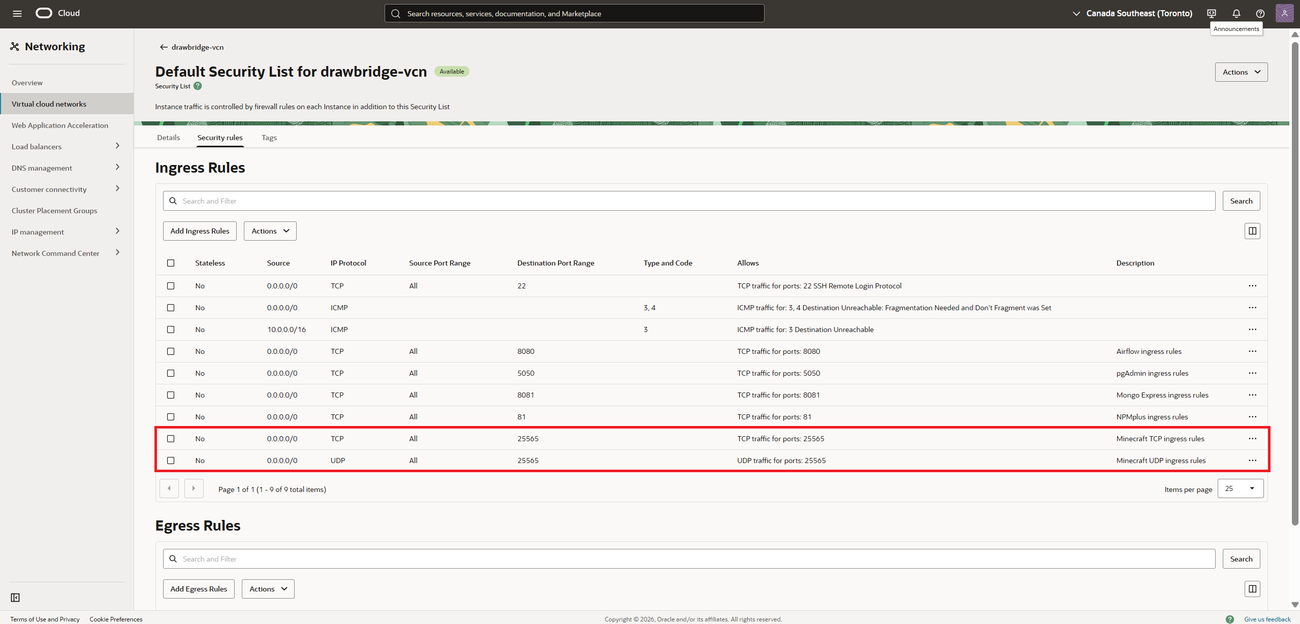Viewport: 1300px width, 624px height.
Task: Click Security List info help icon
Action: (x=198, y=86)
